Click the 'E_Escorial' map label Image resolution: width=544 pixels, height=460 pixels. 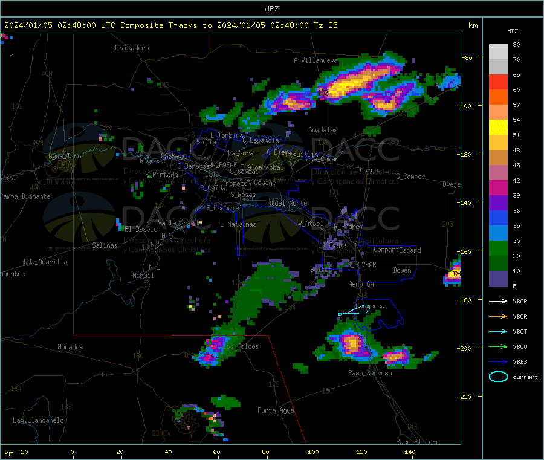click(x=224, y=208)
